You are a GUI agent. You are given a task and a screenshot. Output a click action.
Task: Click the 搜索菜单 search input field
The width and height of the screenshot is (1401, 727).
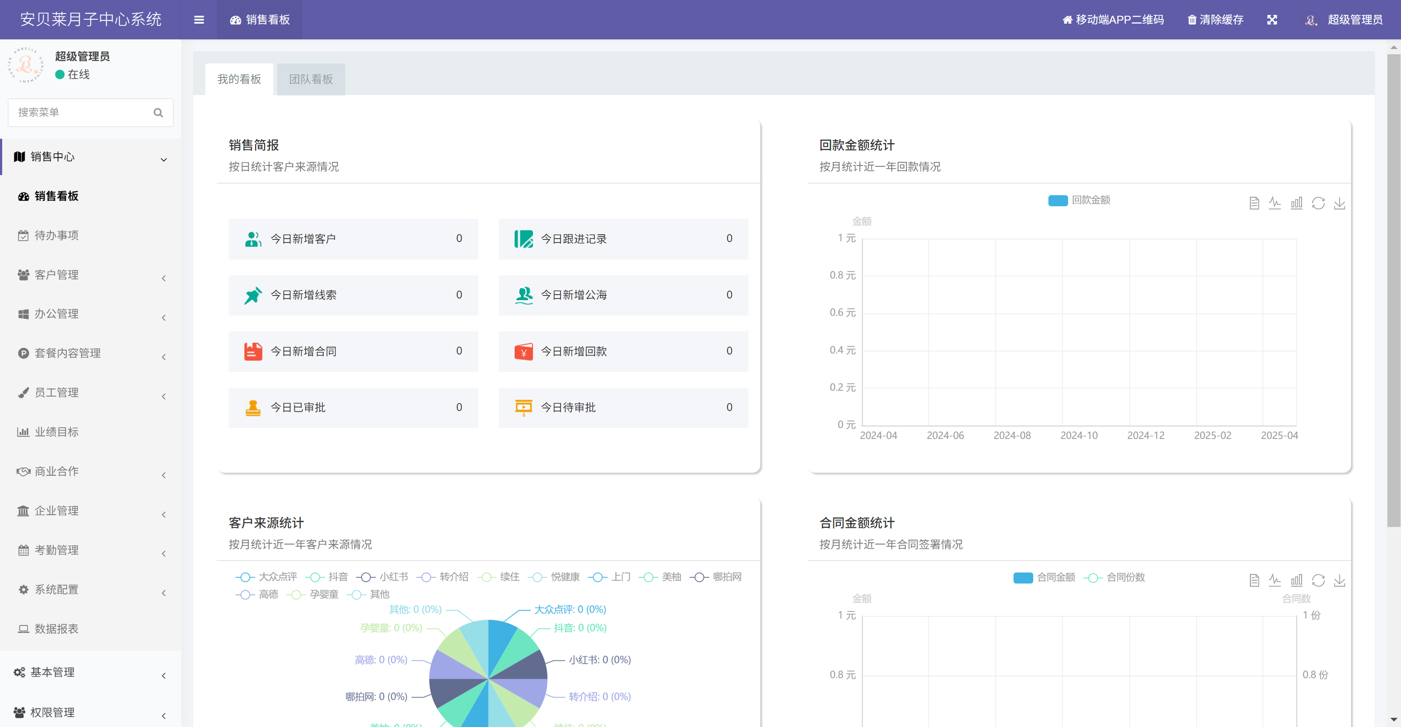click(81, 112)
